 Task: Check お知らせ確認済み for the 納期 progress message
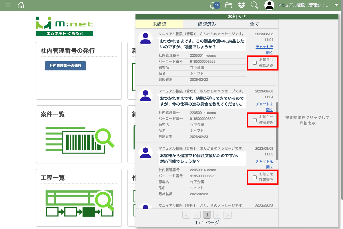255,120
